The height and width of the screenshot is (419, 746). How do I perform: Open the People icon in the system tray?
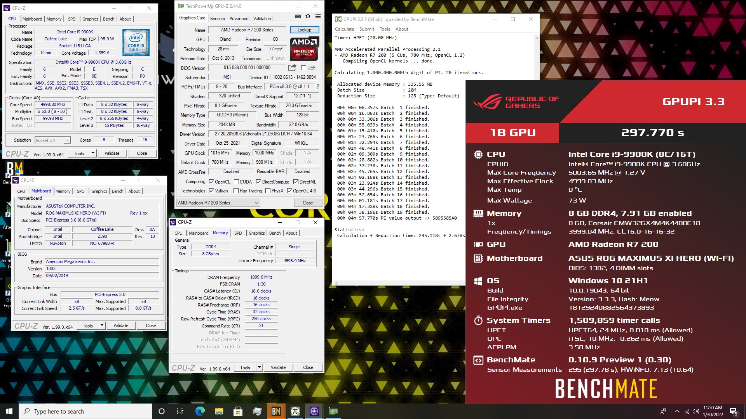663,411
